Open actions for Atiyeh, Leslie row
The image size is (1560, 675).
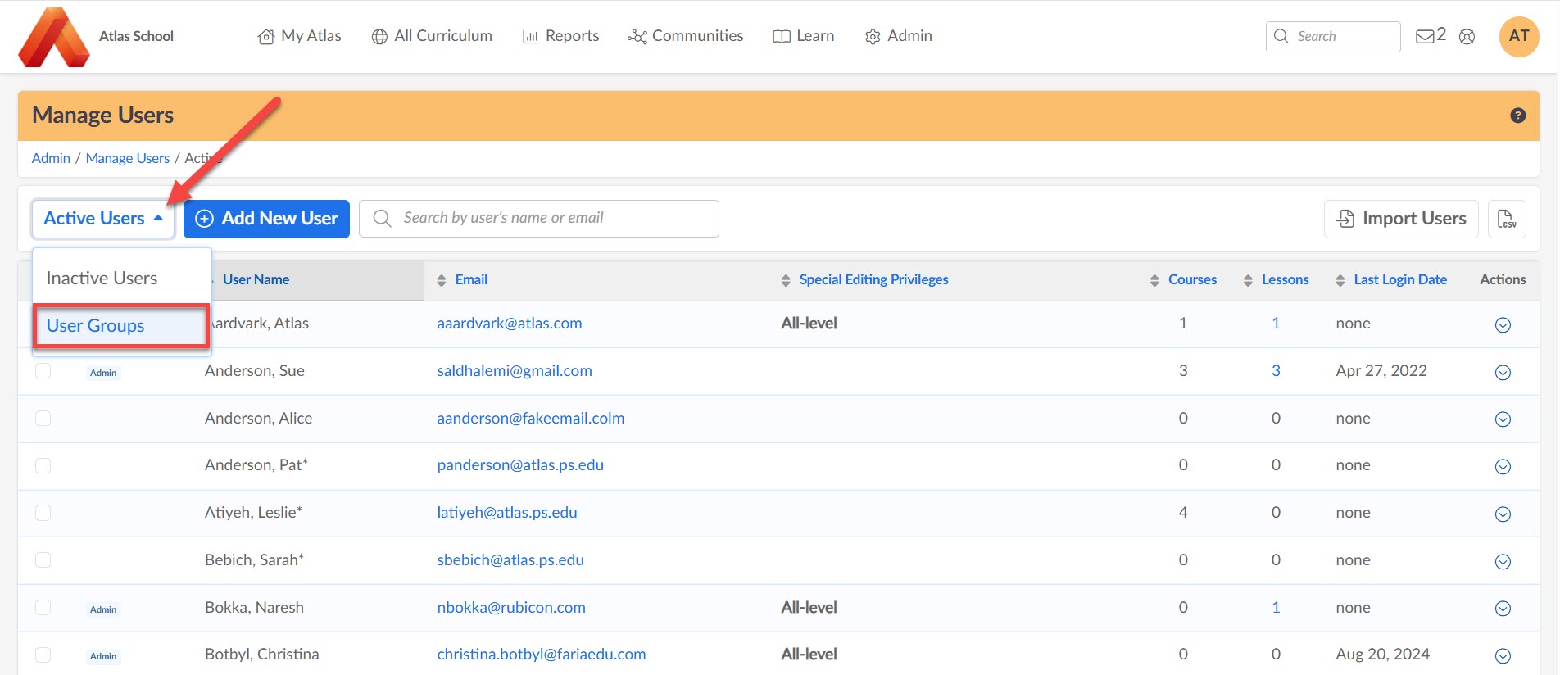pos(1503,514)
